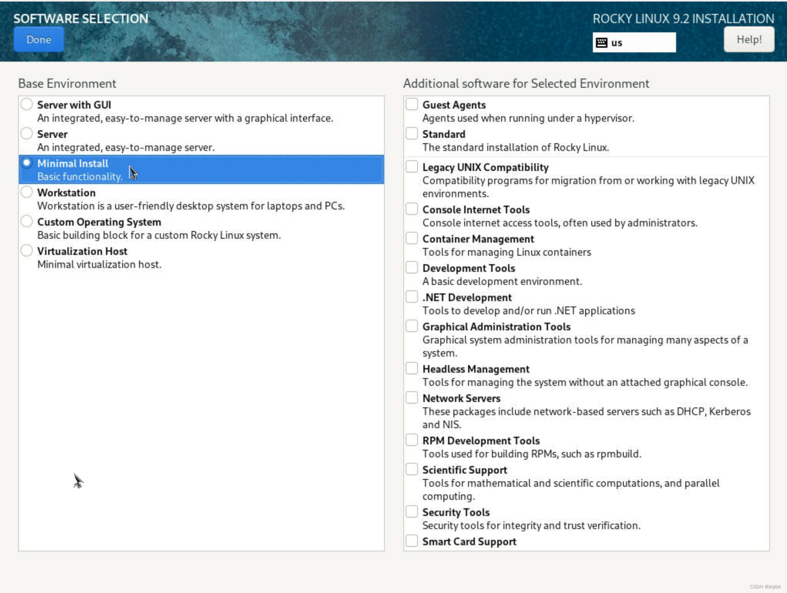The image size is (787, 593).
Task: Tick the Headless Management checkbox
Action: (x=411, y=368)
